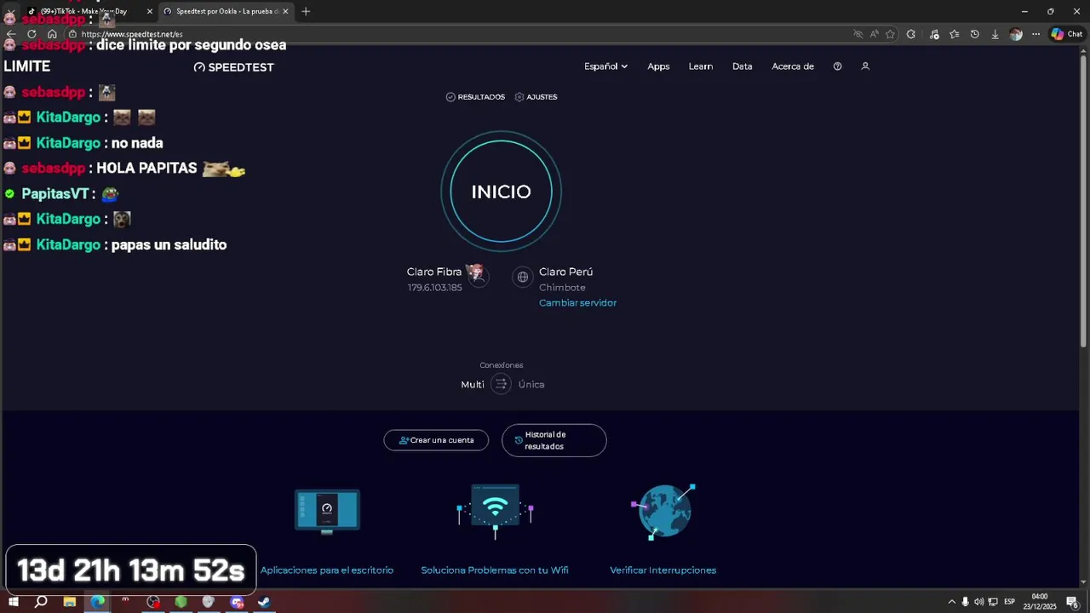Go back in the browser
The width and height of the screenshot is (1090, 613).
(x=11, y=34)
